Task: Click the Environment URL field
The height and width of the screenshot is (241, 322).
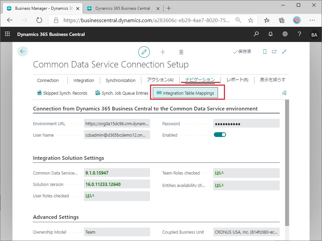Action: 117,124
